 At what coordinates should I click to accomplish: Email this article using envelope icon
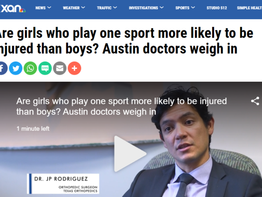pyautogui.click(x=60, y=68)
